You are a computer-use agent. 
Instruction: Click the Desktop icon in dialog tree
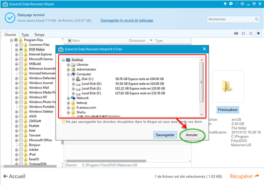(68, 60)
